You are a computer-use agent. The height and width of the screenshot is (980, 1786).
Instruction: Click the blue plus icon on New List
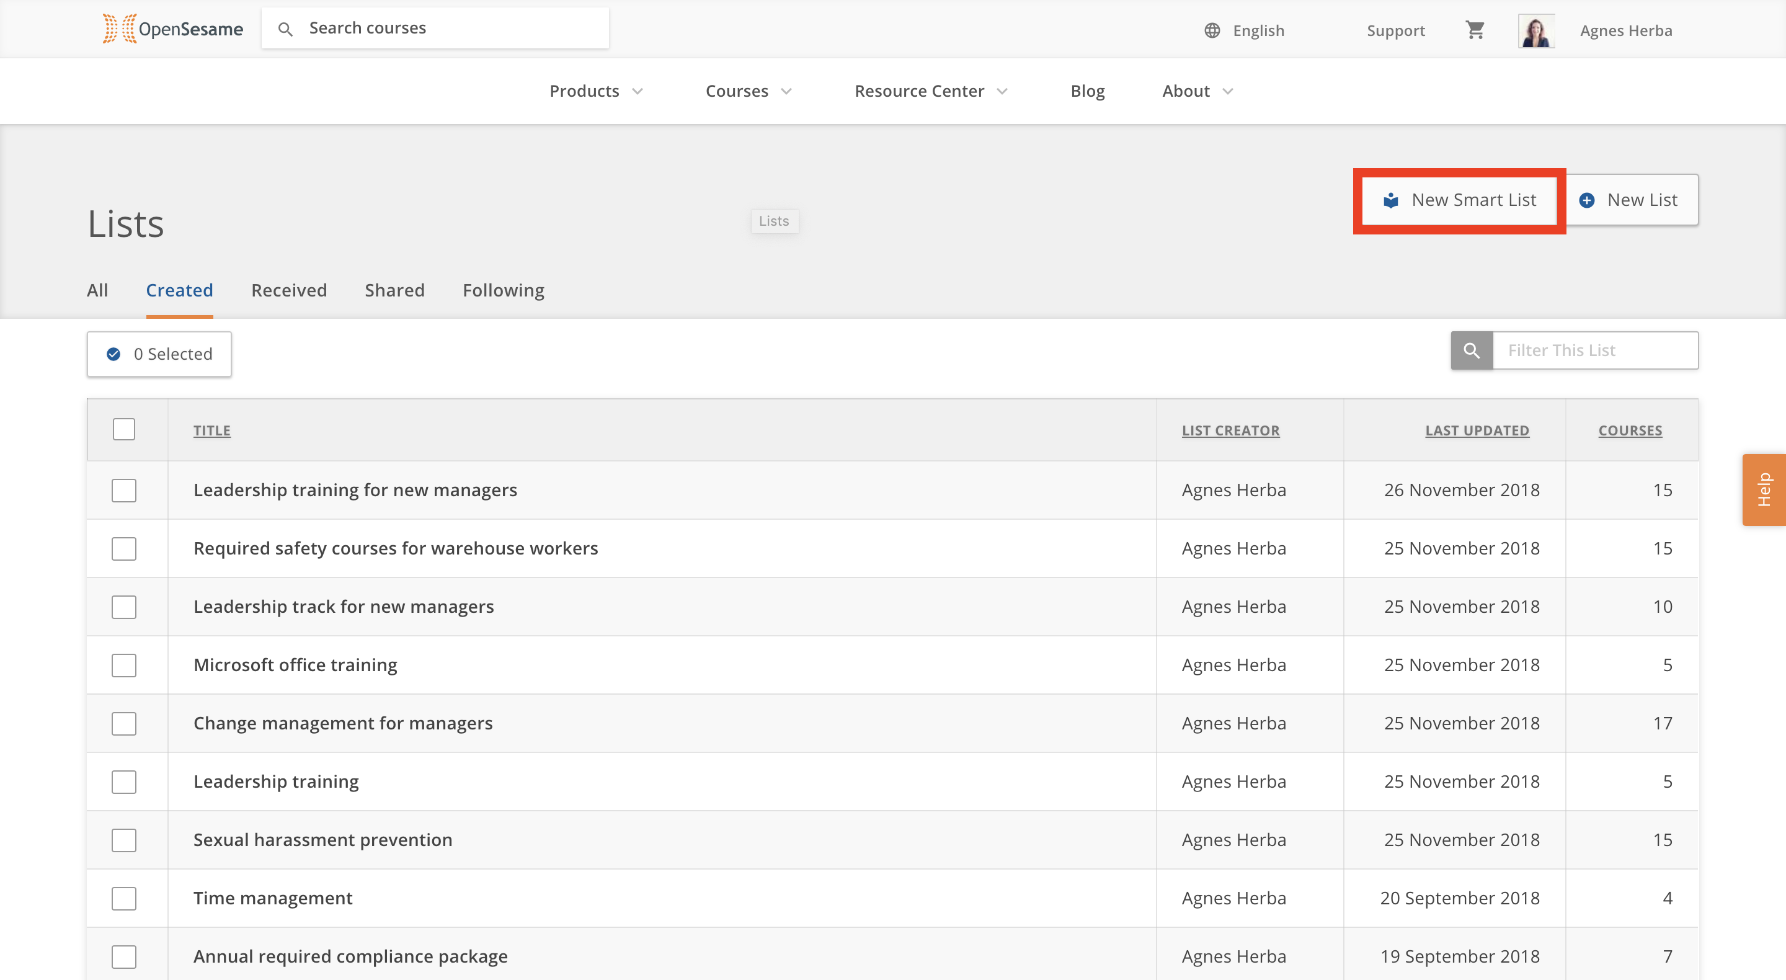tap(1586, 200)
